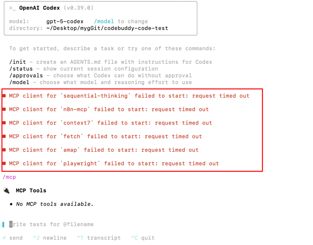Click the gpt-5-codex model name

pos(65,22)
